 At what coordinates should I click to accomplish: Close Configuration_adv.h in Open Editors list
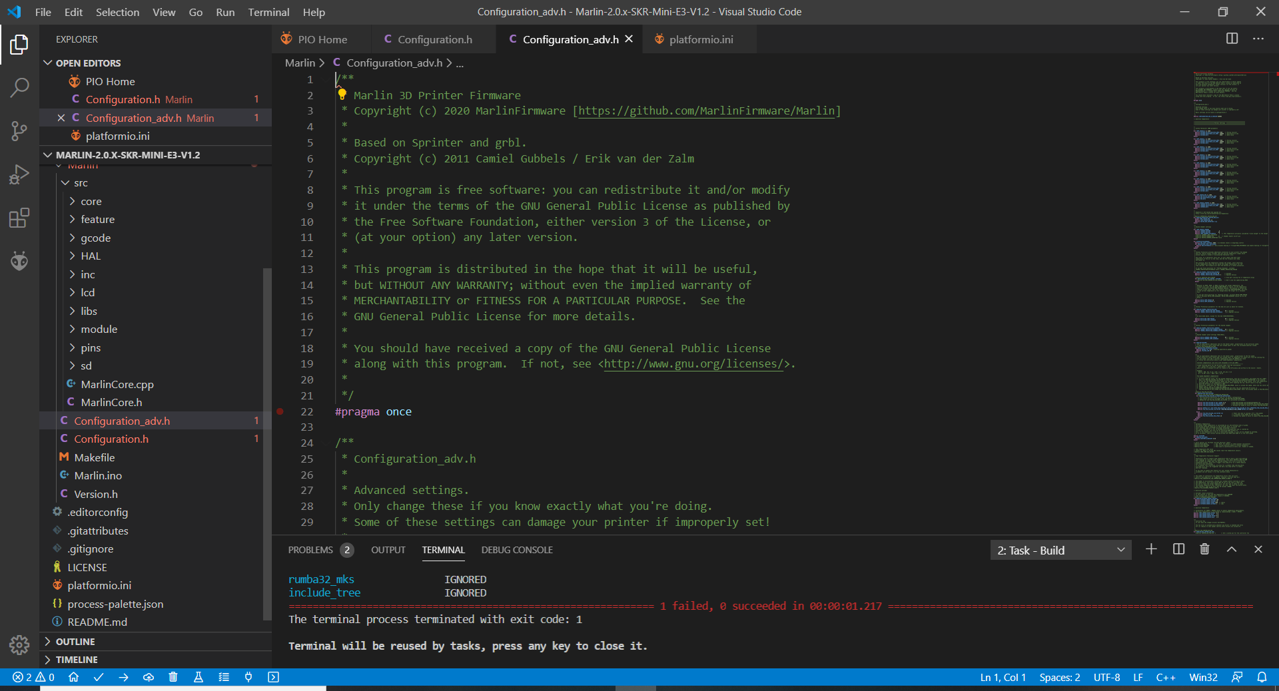coord(61,118)
